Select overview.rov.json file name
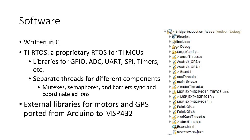 (x=190, y=132)
